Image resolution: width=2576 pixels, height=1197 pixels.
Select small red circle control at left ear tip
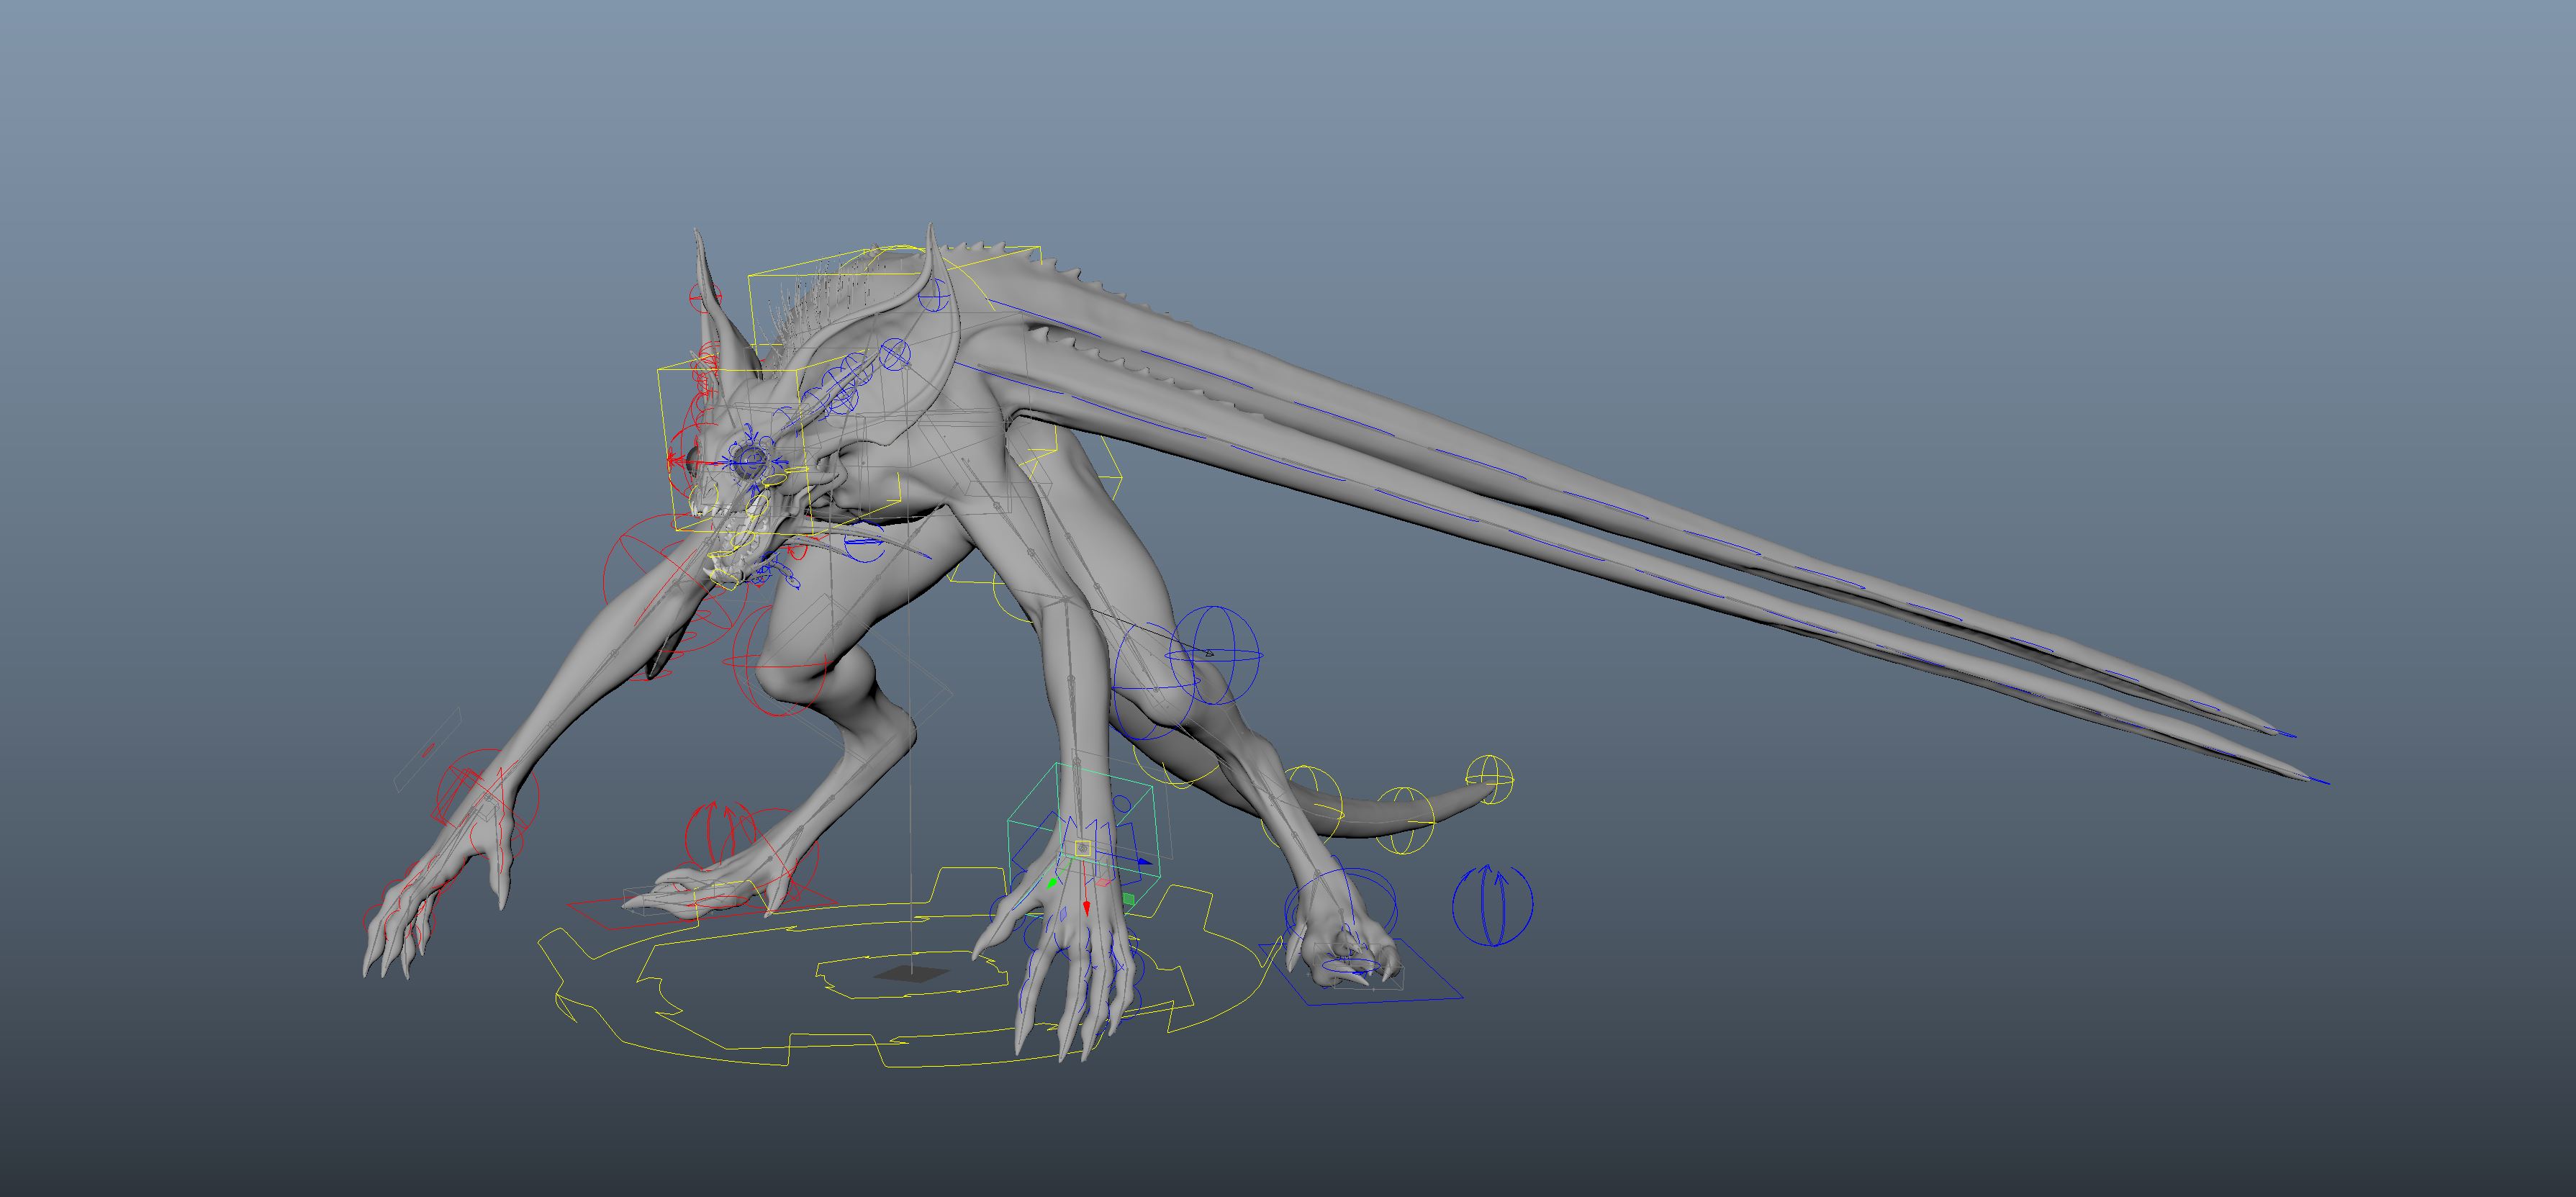705,298
